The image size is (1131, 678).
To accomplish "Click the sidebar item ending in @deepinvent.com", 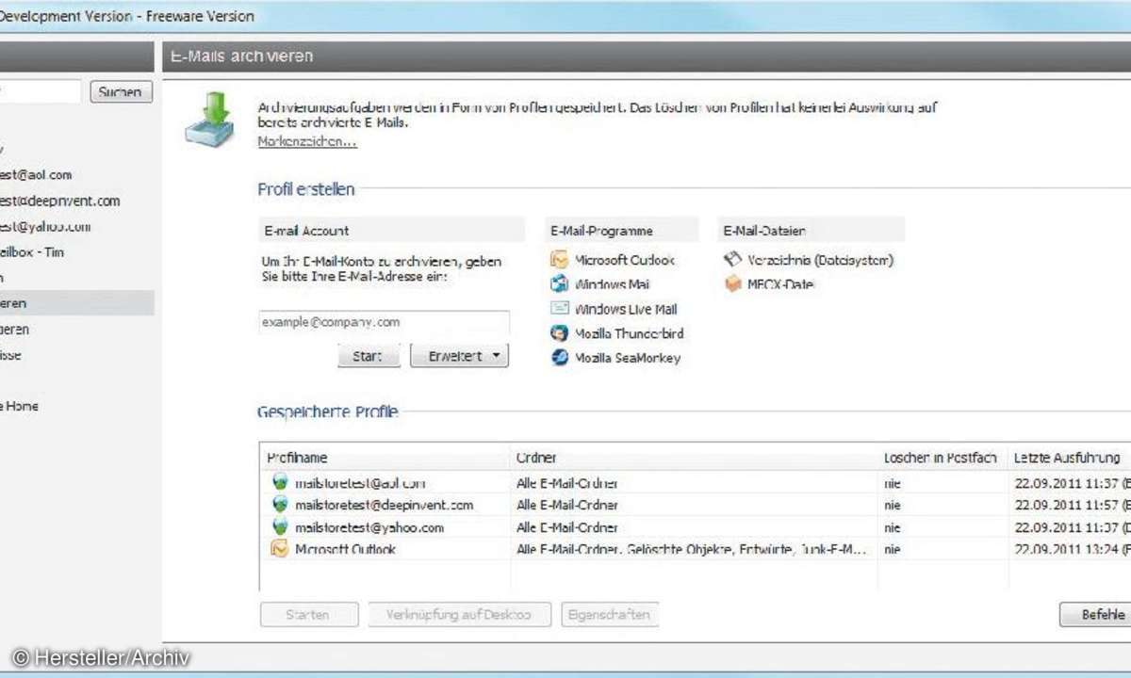I will [60, 201].
